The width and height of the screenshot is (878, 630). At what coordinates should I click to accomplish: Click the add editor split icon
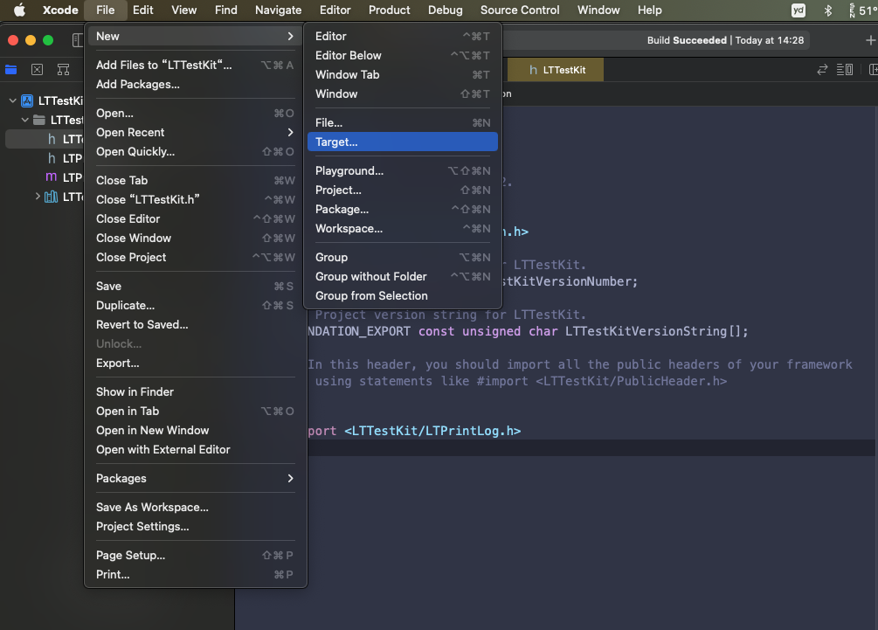pos(873,69)
